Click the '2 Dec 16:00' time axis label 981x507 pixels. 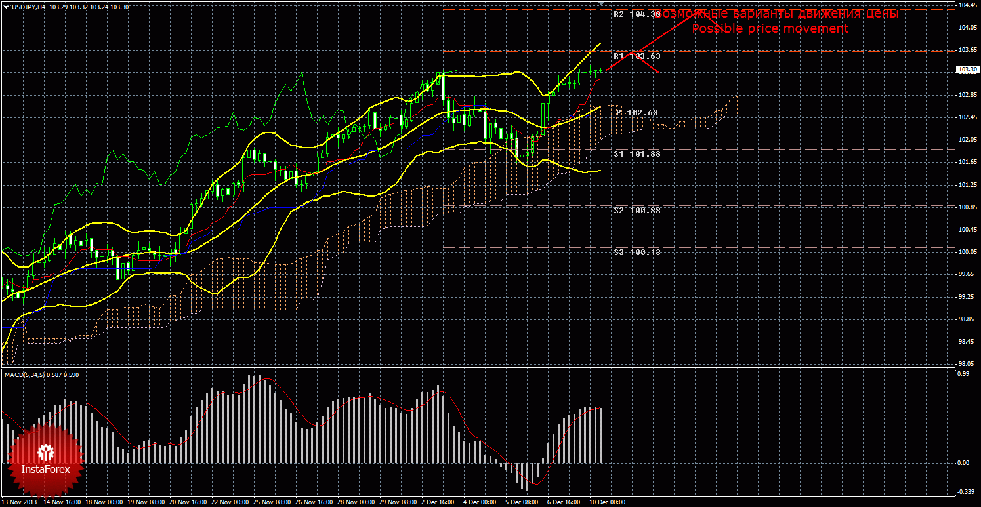pyautogui.click(x=438, y=502)
